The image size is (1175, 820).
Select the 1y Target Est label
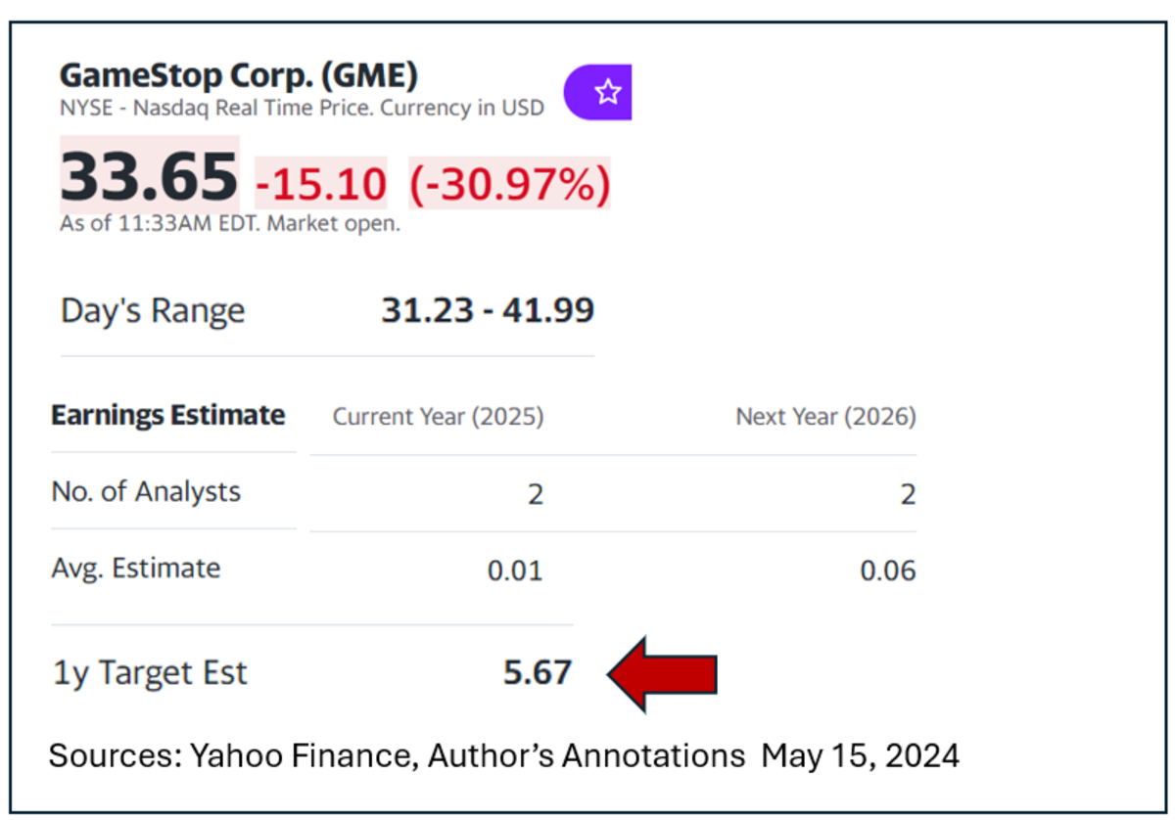(x=150, y=673)
